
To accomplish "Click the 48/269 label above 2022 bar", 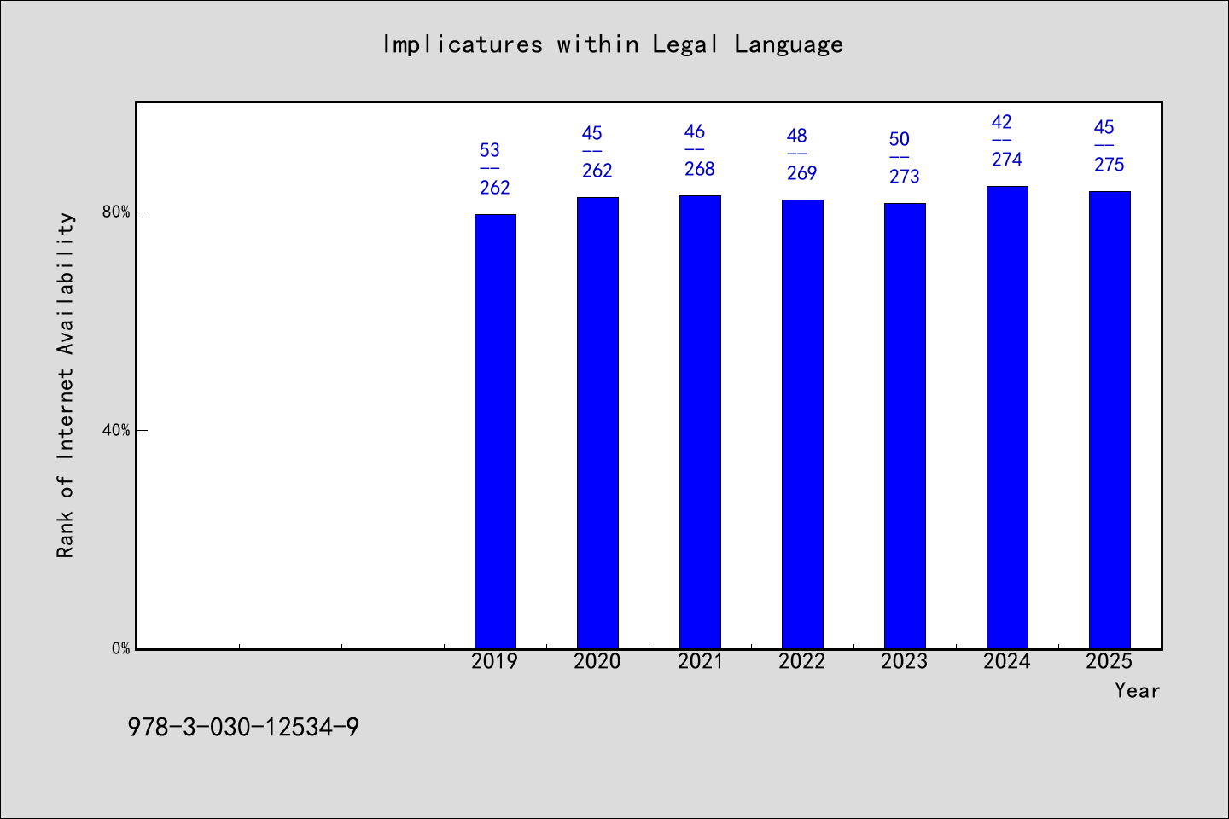I will pos(802,154).
